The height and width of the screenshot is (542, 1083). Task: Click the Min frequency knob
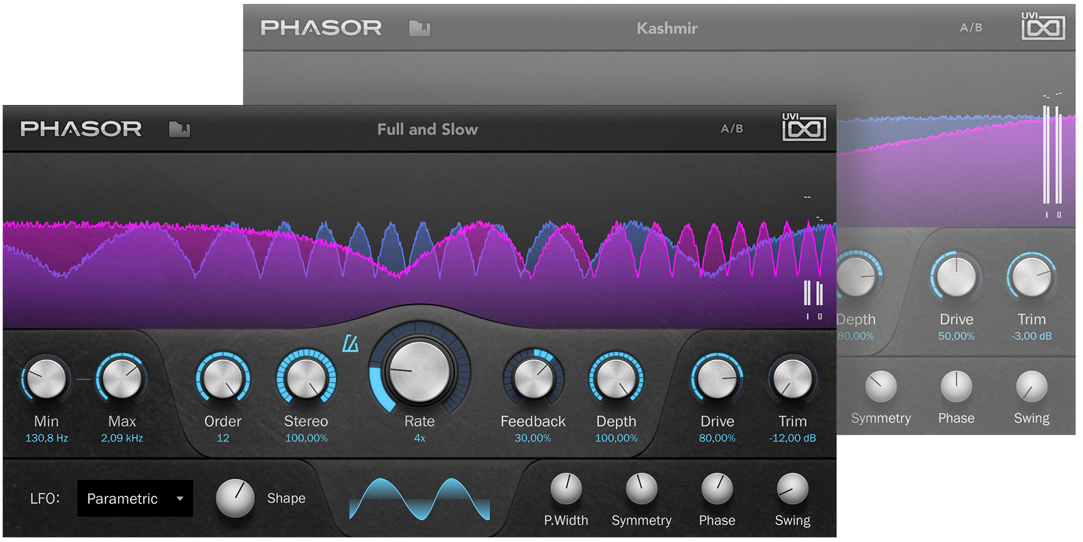46,379
